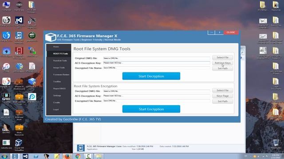The image size is (284, 159).
Task: Open IDA PRO desktop icon
Action: [6, 129]
